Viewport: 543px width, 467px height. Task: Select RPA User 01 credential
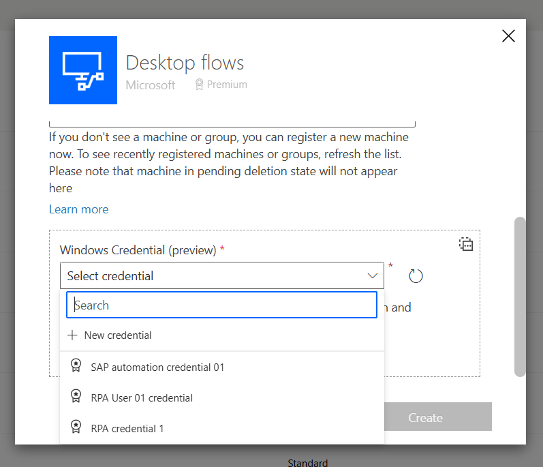tap(222, 397)
